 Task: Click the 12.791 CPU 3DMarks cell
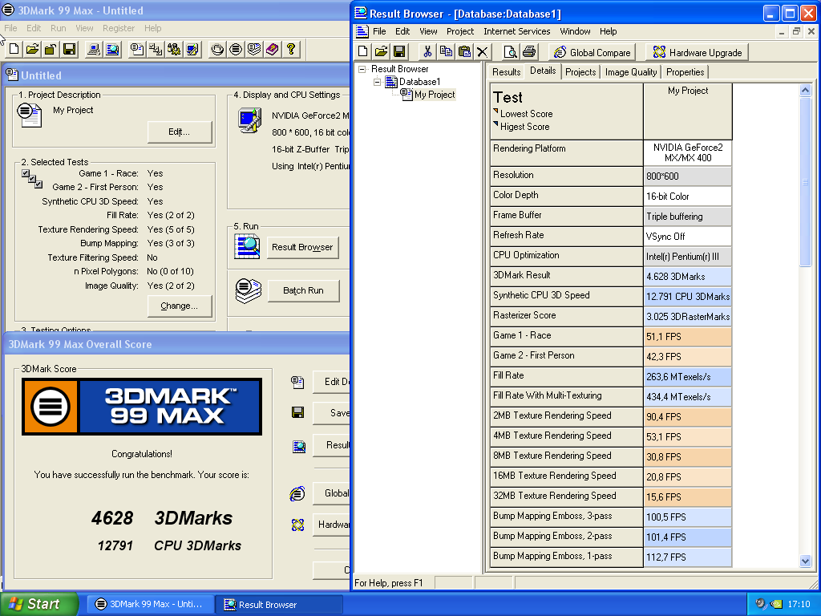[x=687, y=297]
